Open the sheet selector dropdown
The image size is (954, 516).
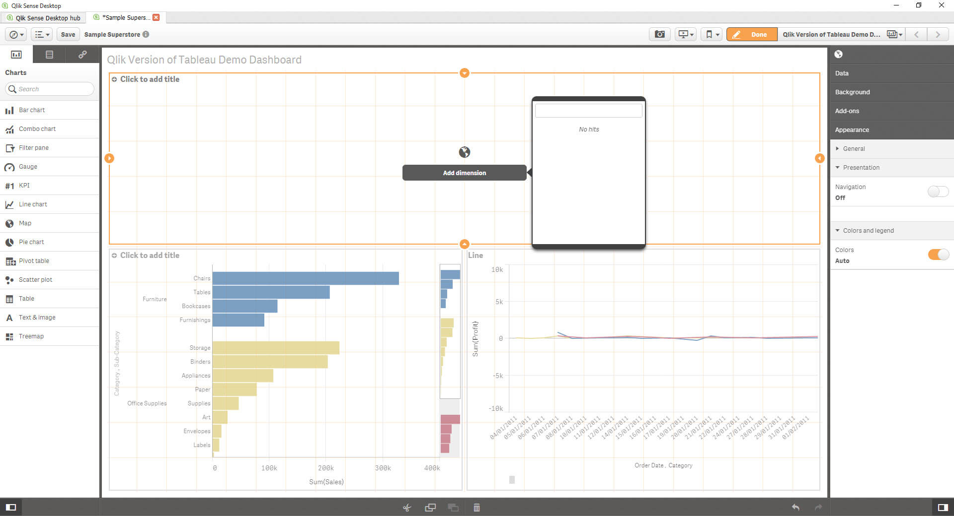click(x=895, y=34)
